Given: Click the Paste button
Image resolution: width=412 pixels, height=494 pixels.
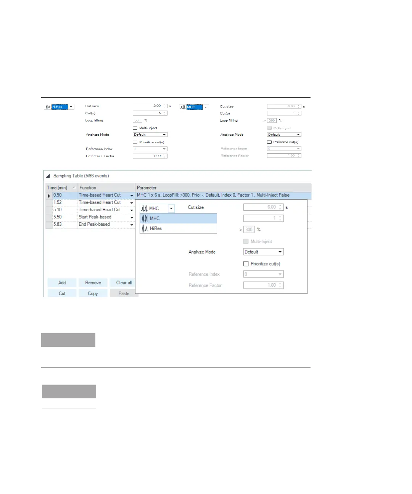Looking at the screenshot, I should pyautogui.click(x=124, y=294).
